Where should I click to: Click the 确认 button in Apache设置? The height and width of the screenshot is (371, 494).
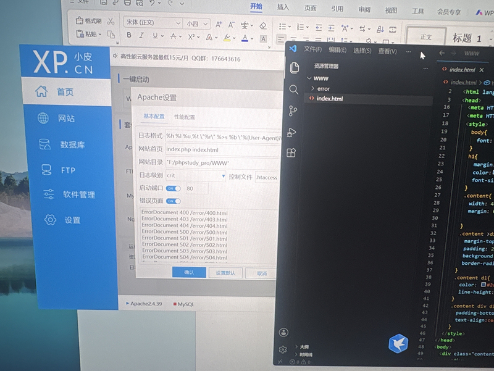[189, 272]
